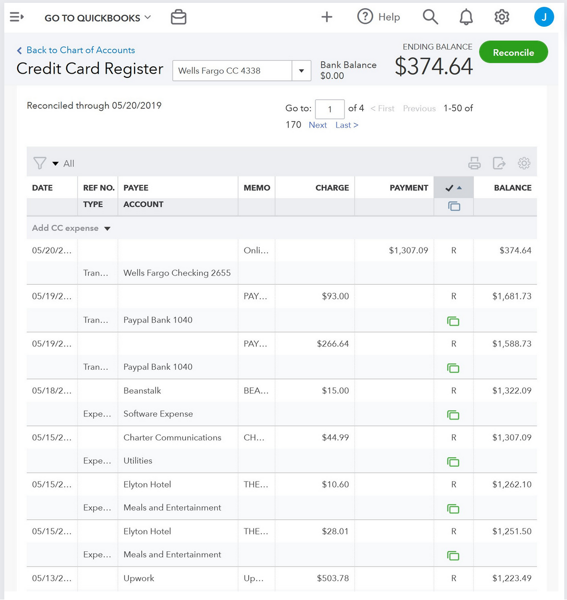Toggle reconcile status for Charter Communications row
567x600 pixels.
coord(453,438)
